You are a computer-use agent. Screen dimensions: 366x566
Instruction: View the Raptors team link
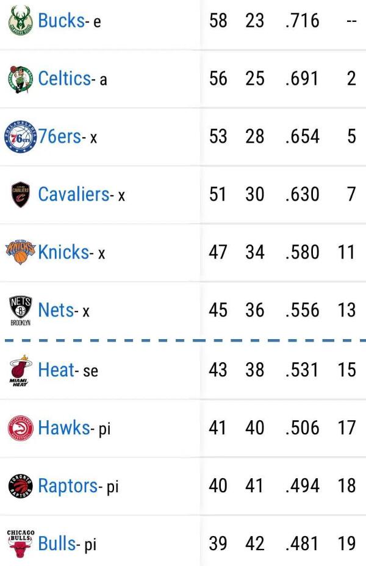[x=68, y=485]
